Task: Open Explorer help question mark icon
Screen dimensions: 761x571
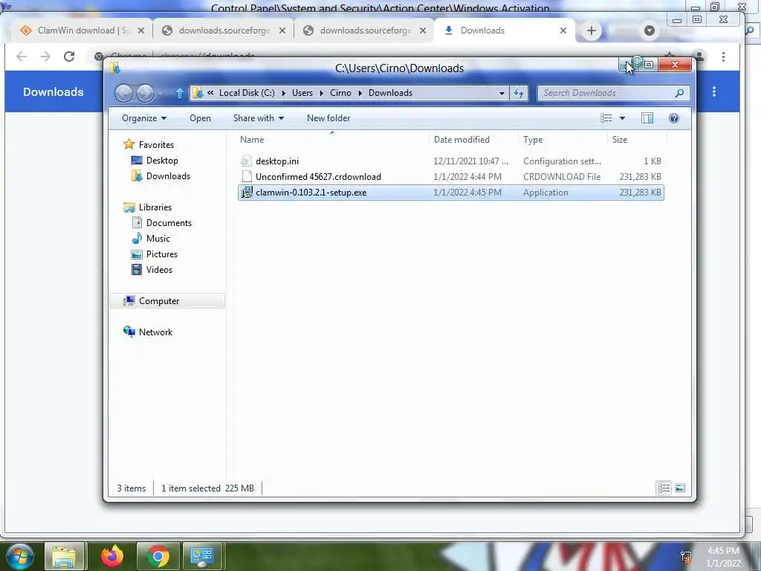Action: 673,118
